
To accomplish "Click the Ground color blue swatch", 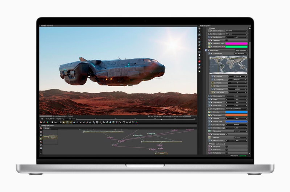I will (x=236, y=122).
